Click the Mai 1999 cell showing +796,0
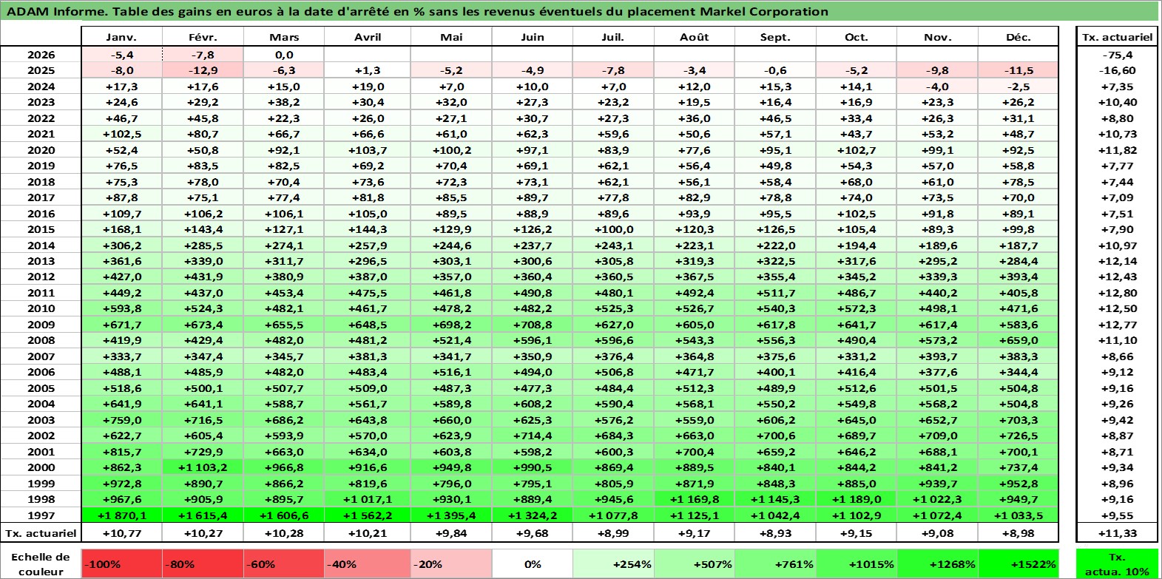 pyautogui.click(x=451, y=484)
